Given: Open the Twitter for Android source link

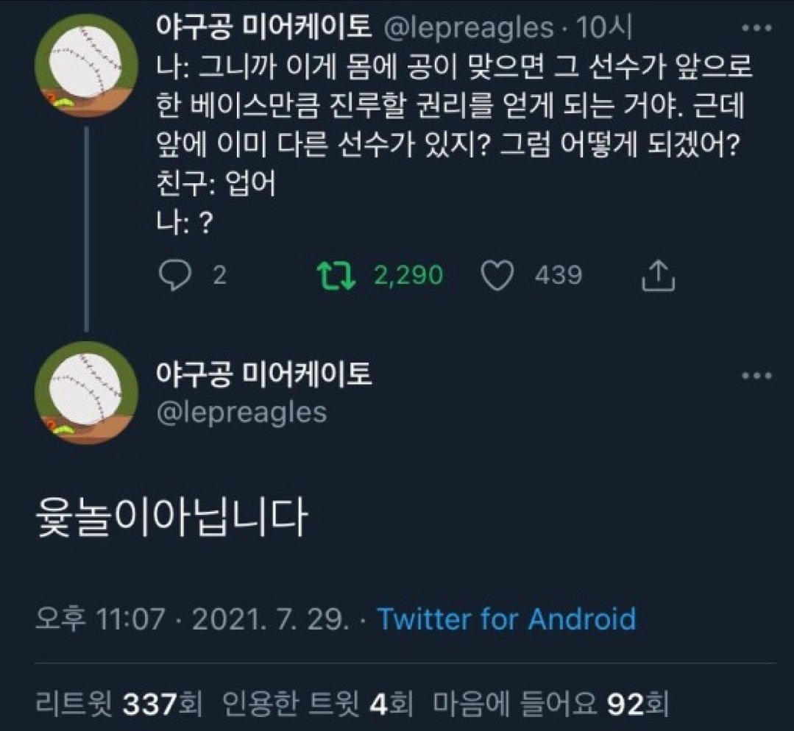Looking at the screenshot, I should pyautogui.click(x=506, y=619).
